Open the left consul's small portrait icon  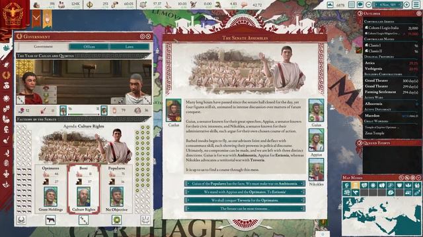point(63,110)
